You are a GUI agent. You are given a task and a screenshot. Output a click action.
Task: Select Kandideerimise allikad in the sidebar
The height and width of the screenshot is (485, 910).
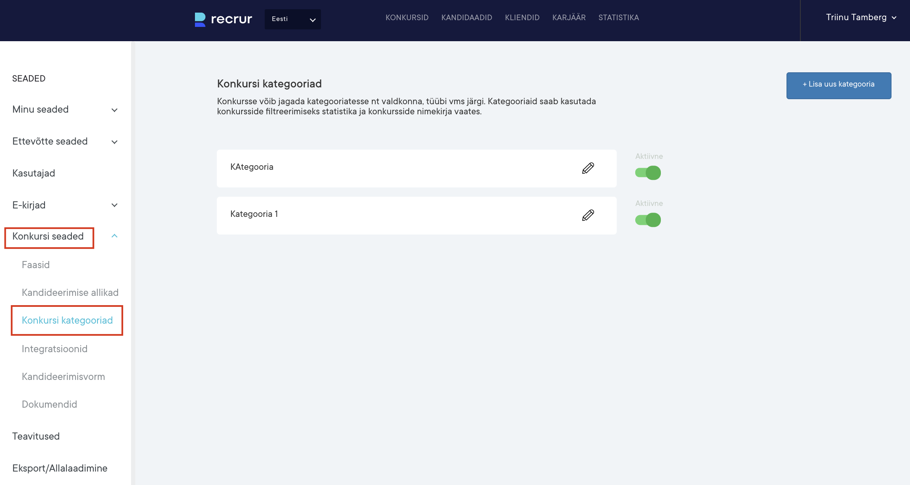pyautogui.click(x=70, y=293)
